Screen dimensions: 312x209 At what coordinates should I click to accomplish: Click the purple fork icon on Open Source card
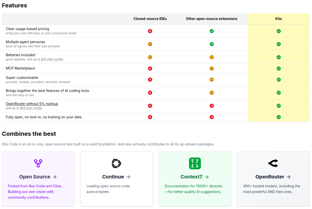tap(38, 163)
